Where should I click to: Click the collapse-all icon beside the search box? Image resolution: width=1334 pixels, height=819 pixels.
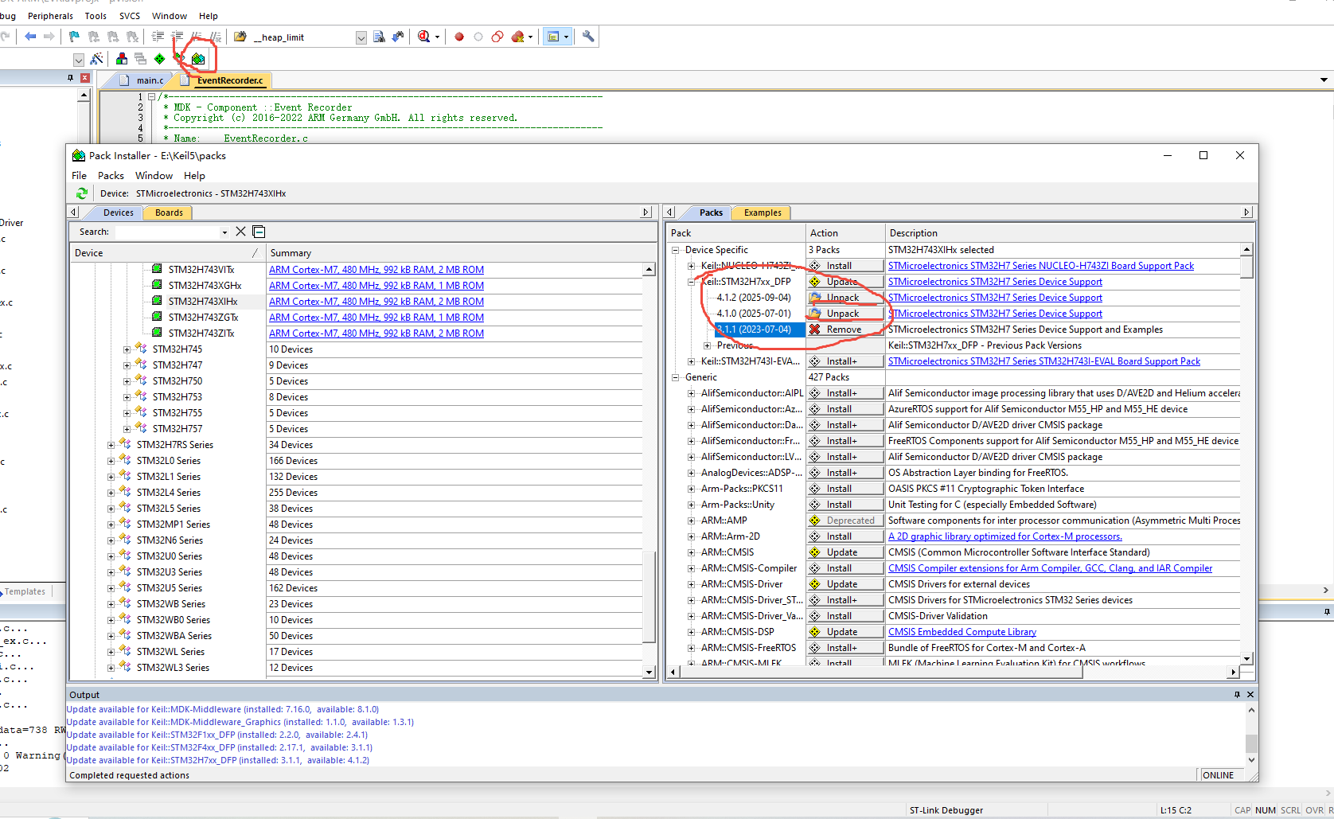coord(259,232)
